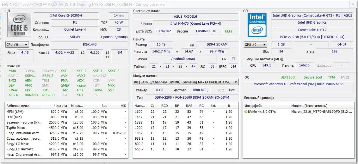
Task: Click the green status icon beside NVMe
Action: 246,112
